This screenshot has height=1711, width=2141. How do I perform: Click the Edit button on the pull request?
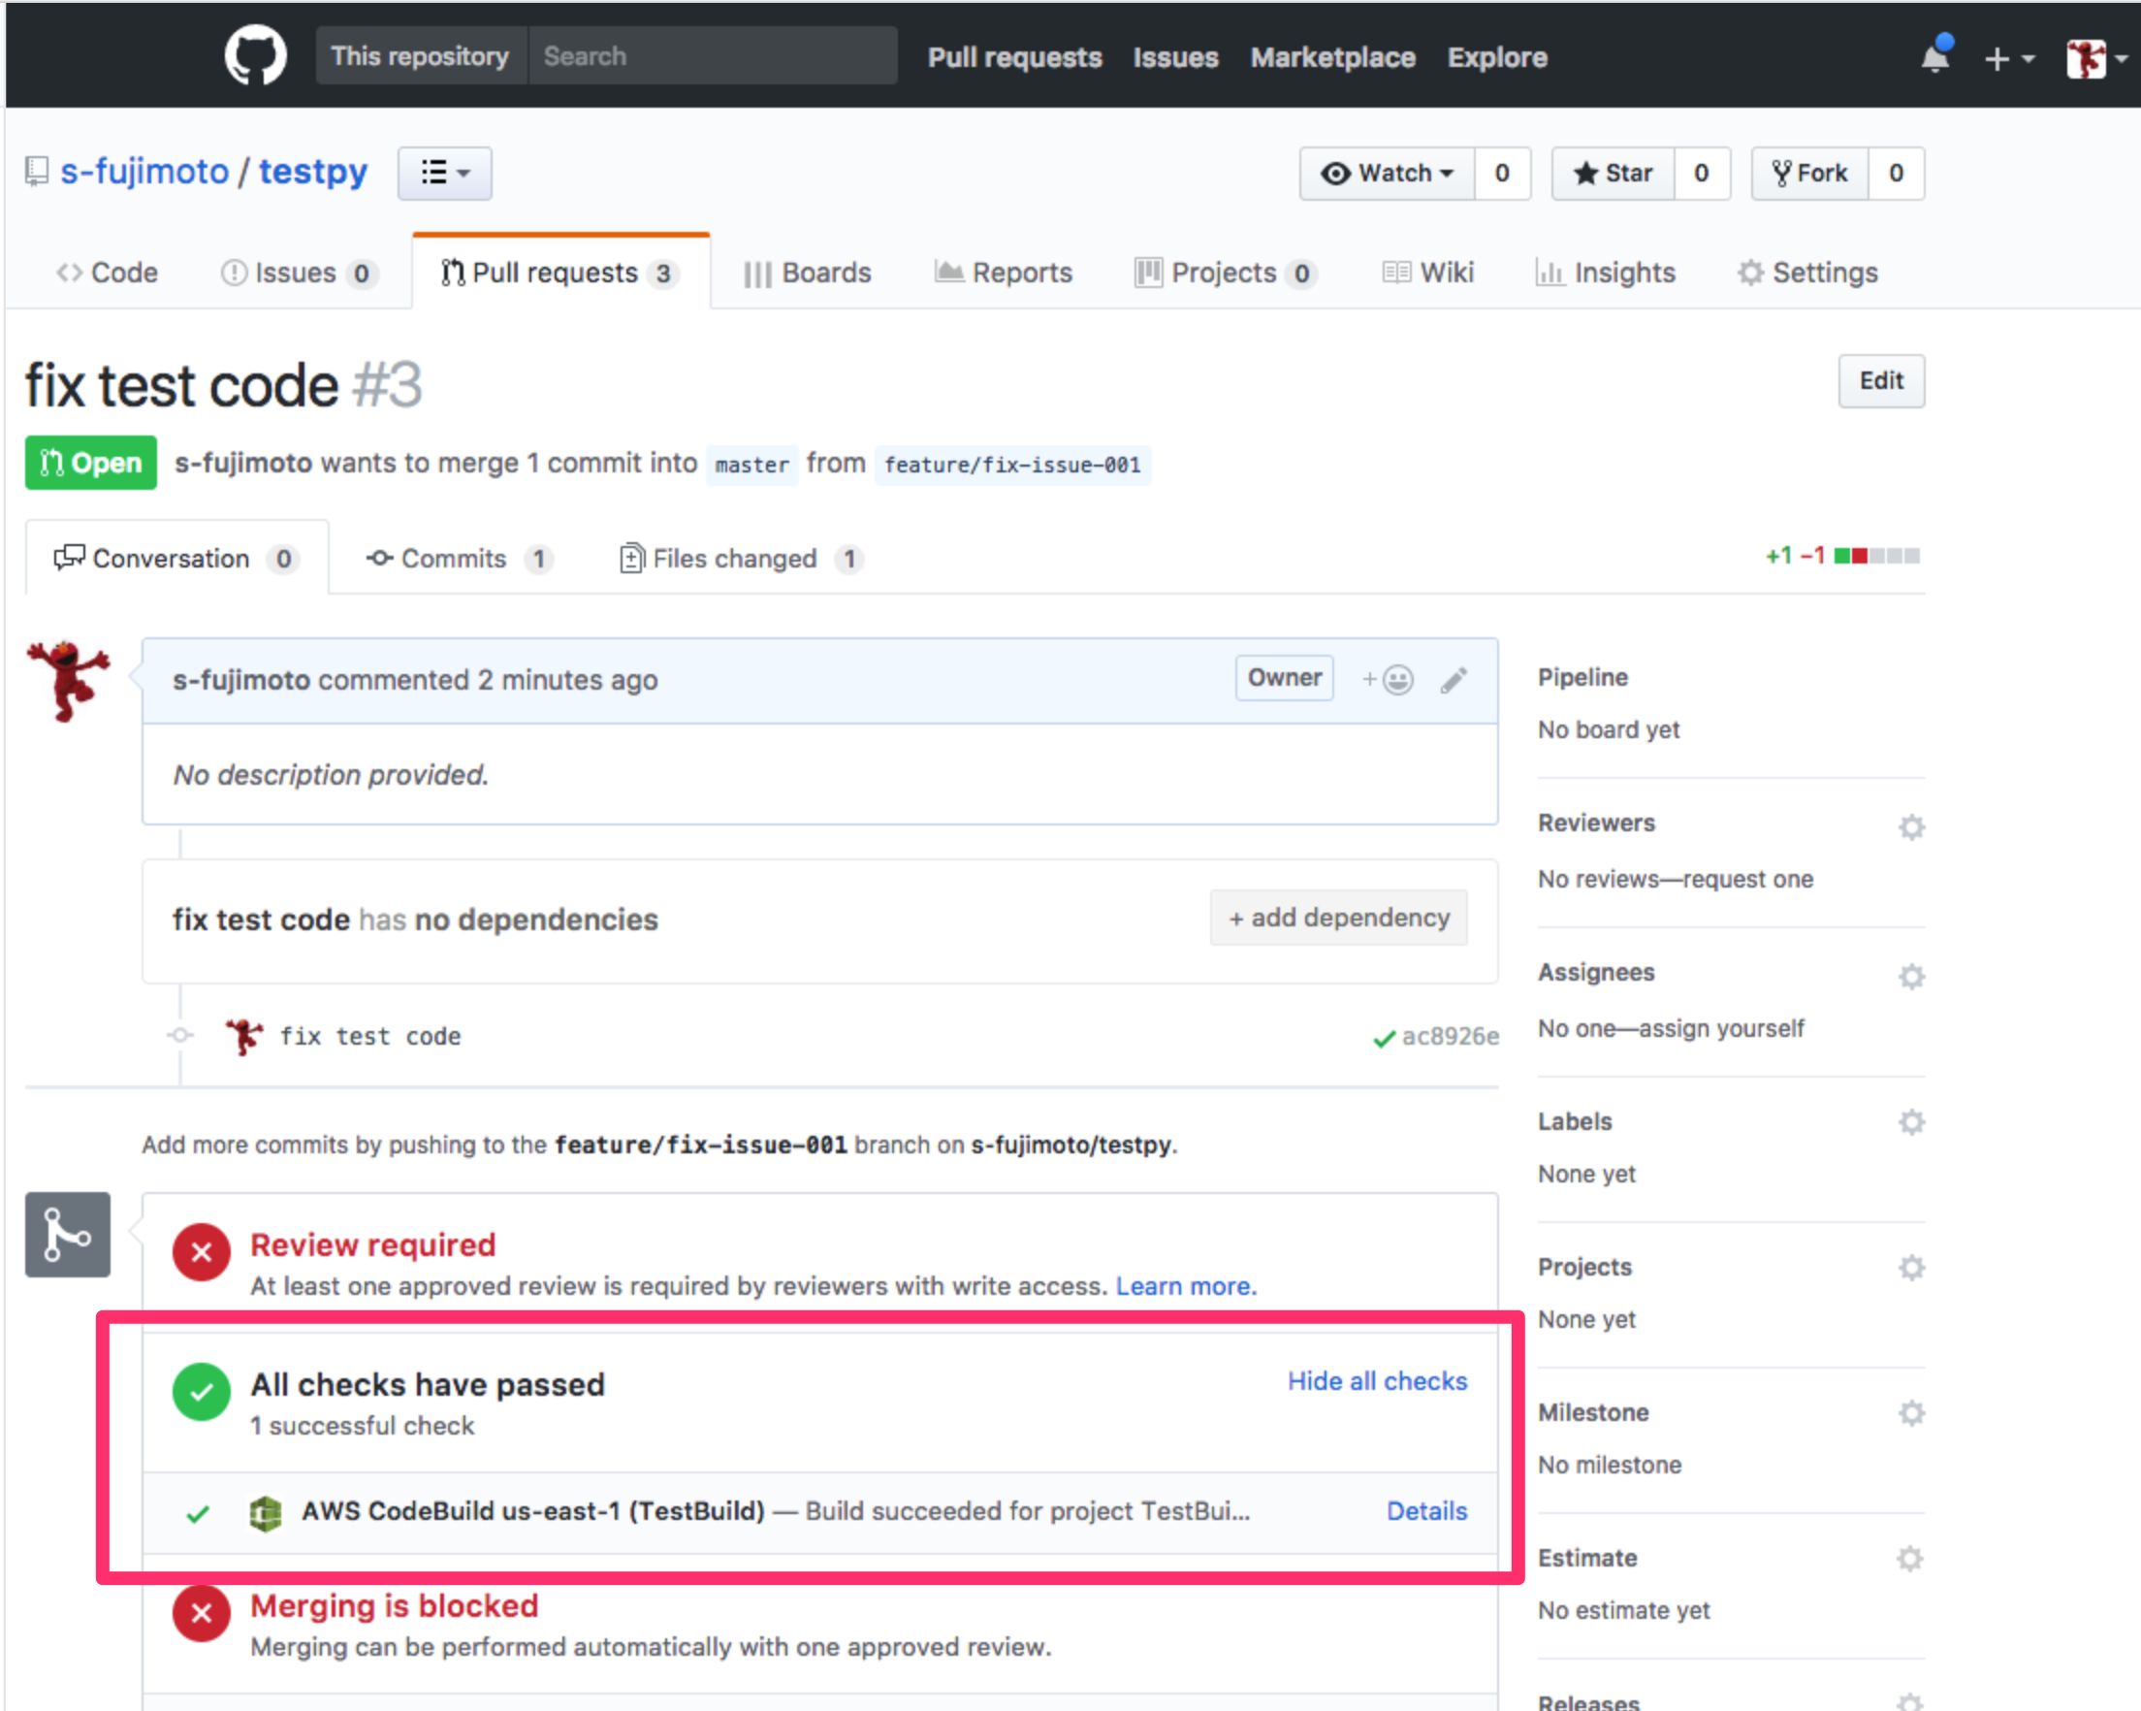coord(1881,380)
